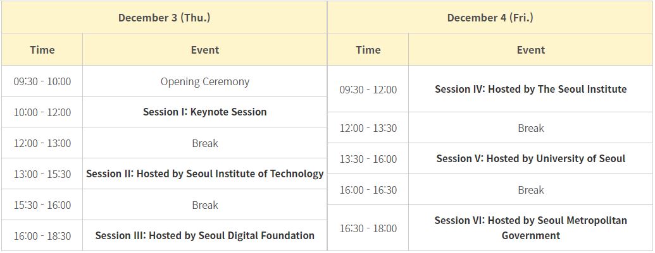Click the 13:30 - 16:00 time cell
Image resolution: width=655 pixels, height=253 pixels.
click(368, 158)
